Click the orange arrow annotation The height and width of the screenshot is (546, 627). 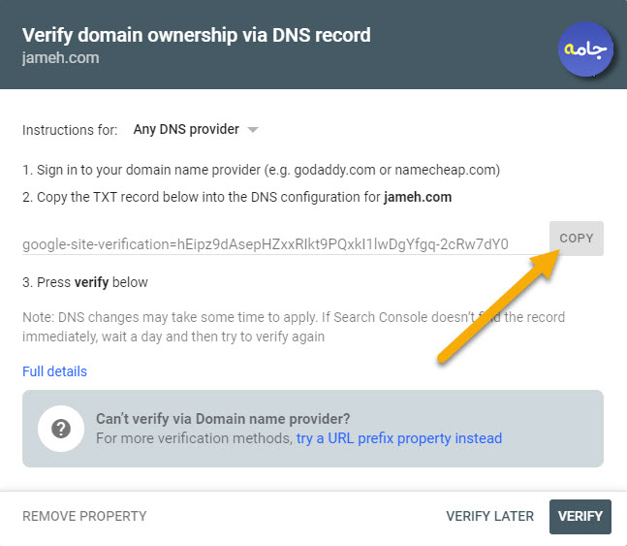pos(499,306)
